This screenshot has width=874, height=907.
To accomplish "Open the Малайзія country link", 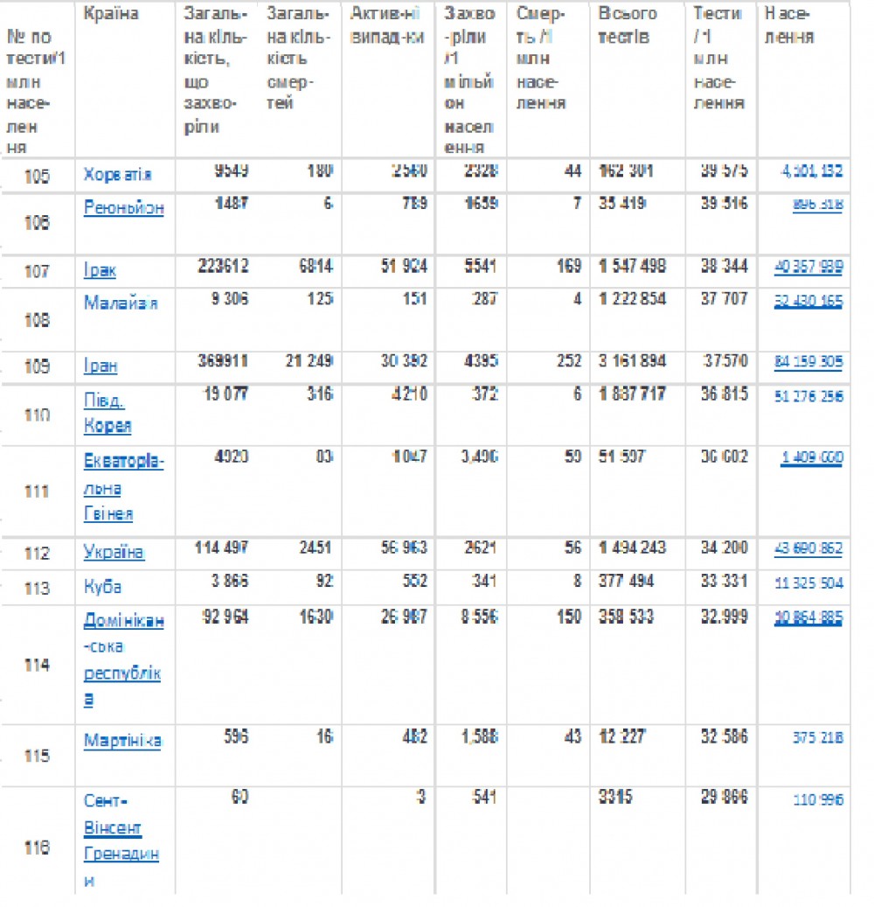I will click(x=121, y=303).
